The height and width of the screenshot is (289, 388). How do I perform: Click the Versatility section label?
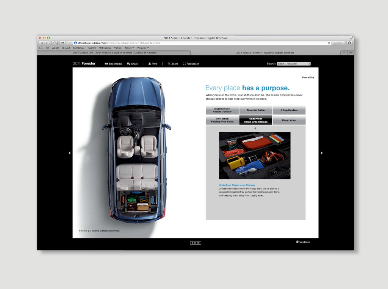click(308, 77)
